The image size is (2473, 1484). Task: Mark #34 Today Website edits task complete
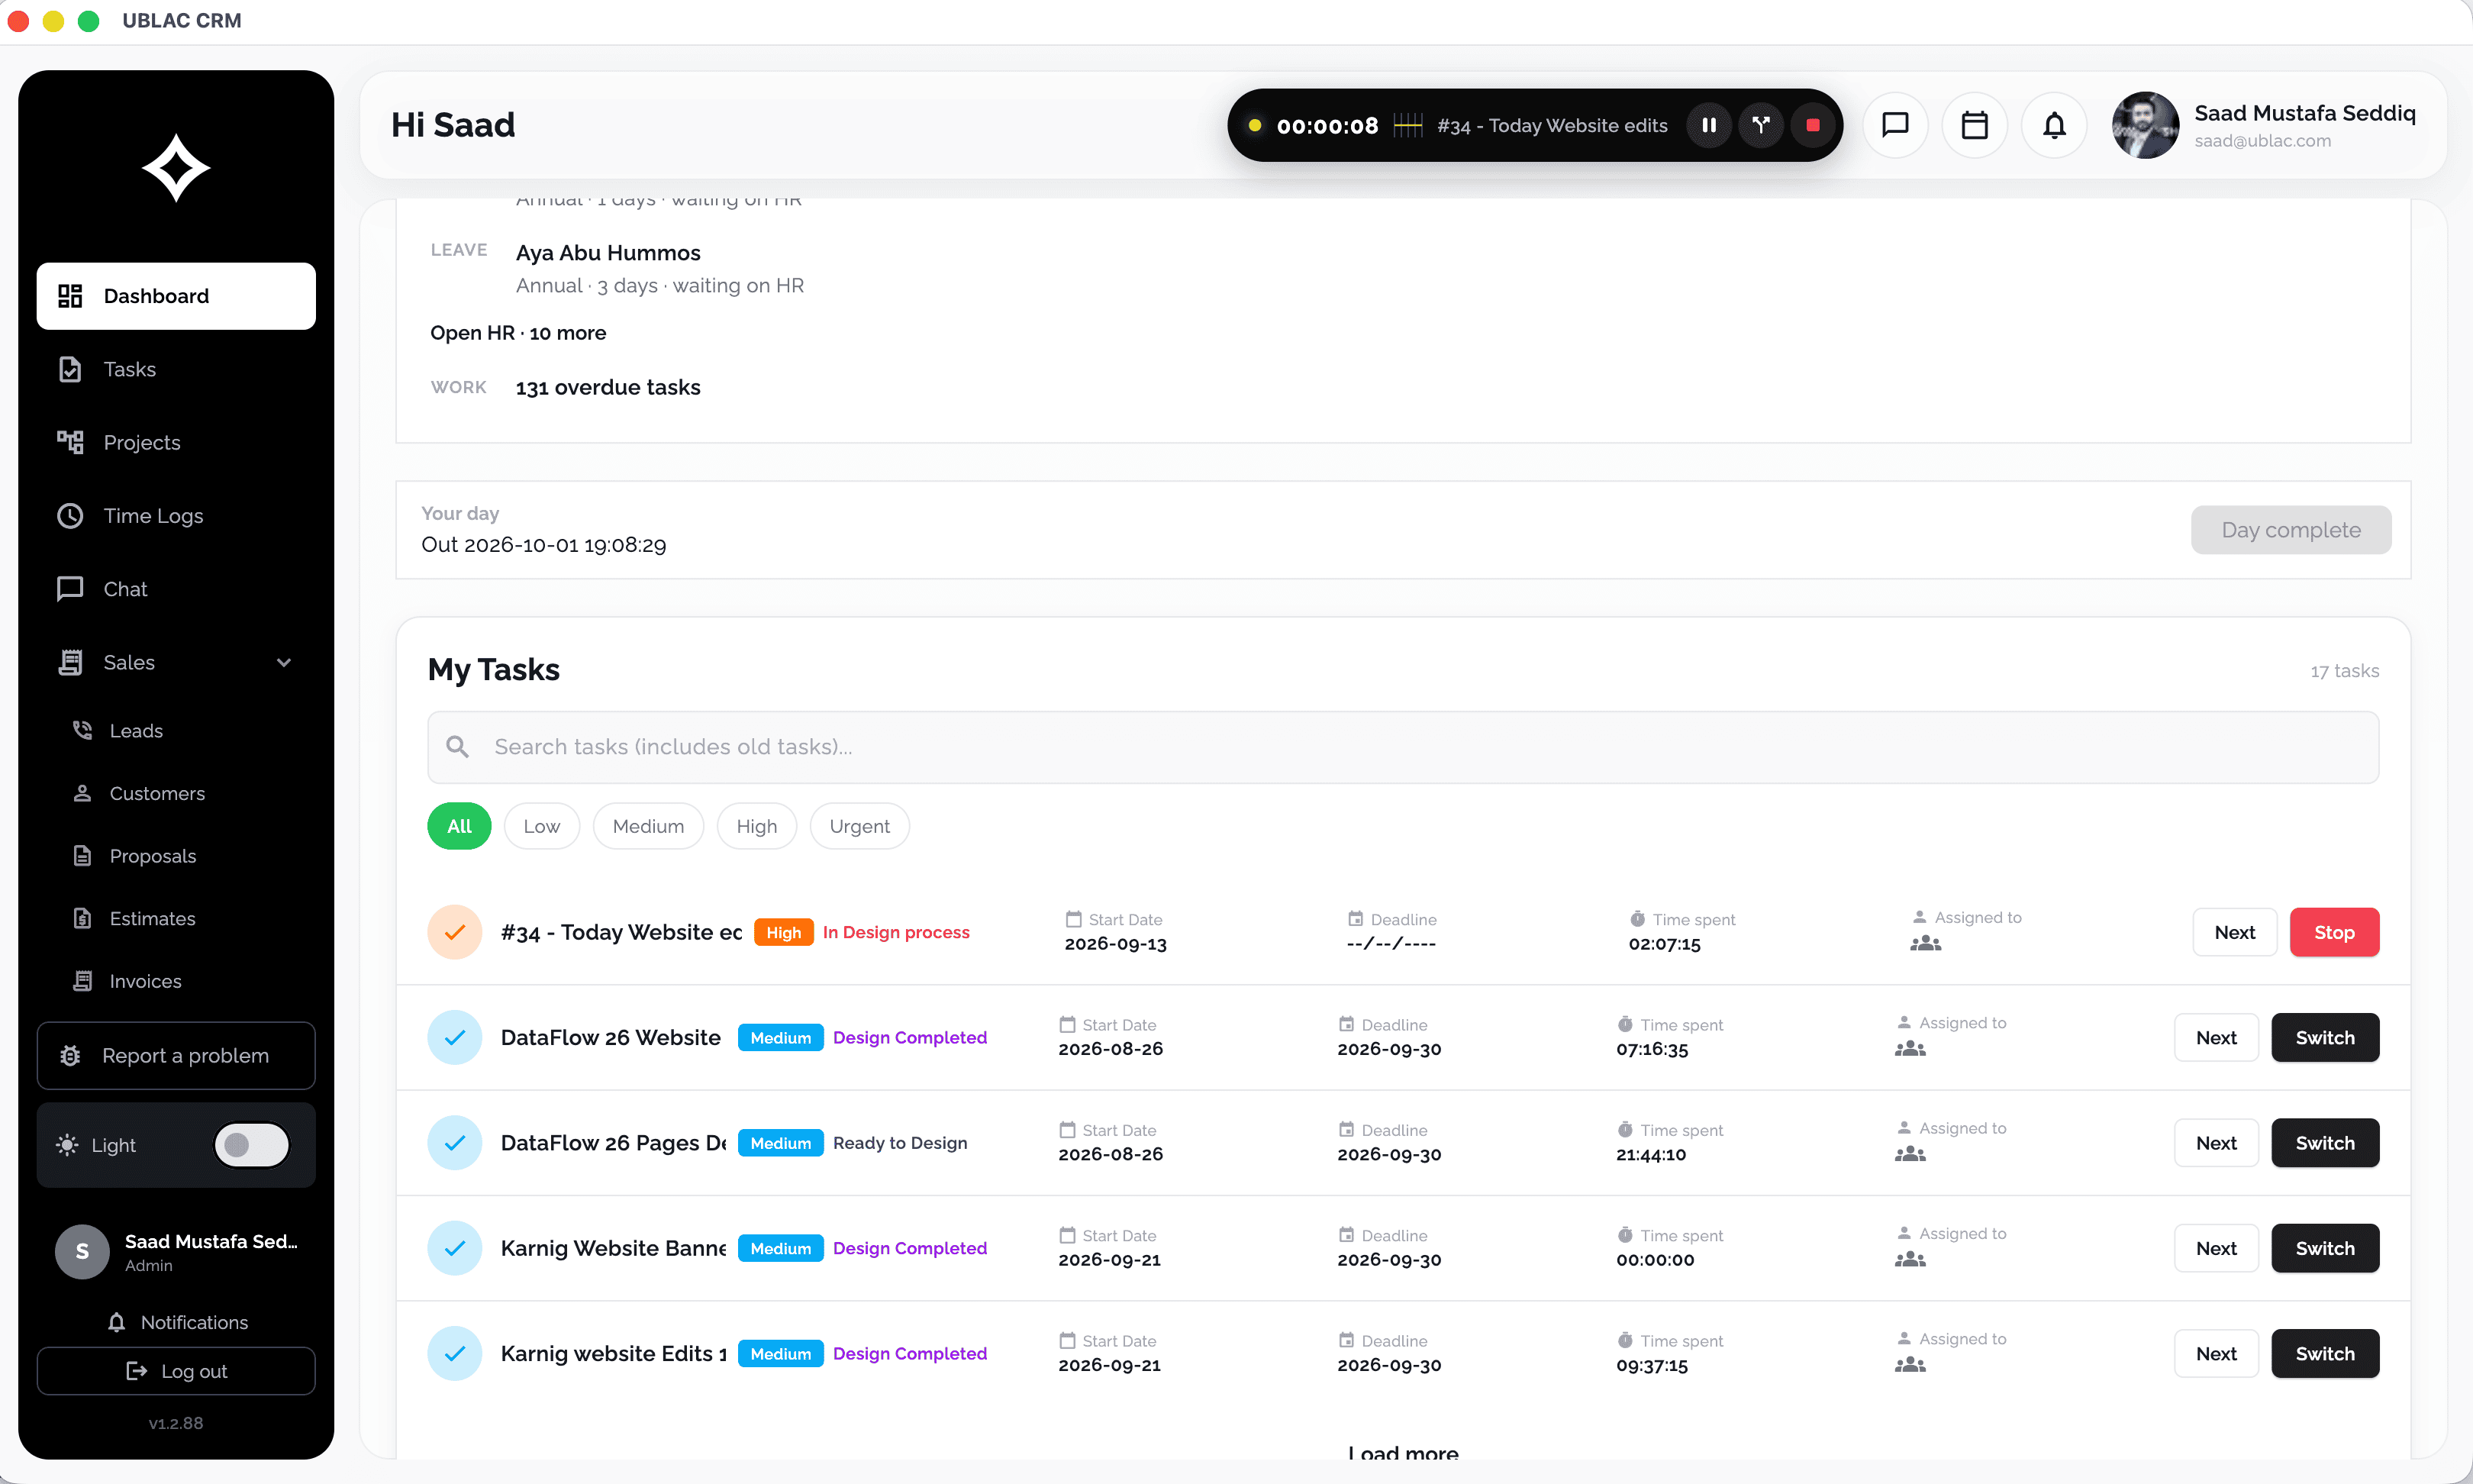[455, 932]
